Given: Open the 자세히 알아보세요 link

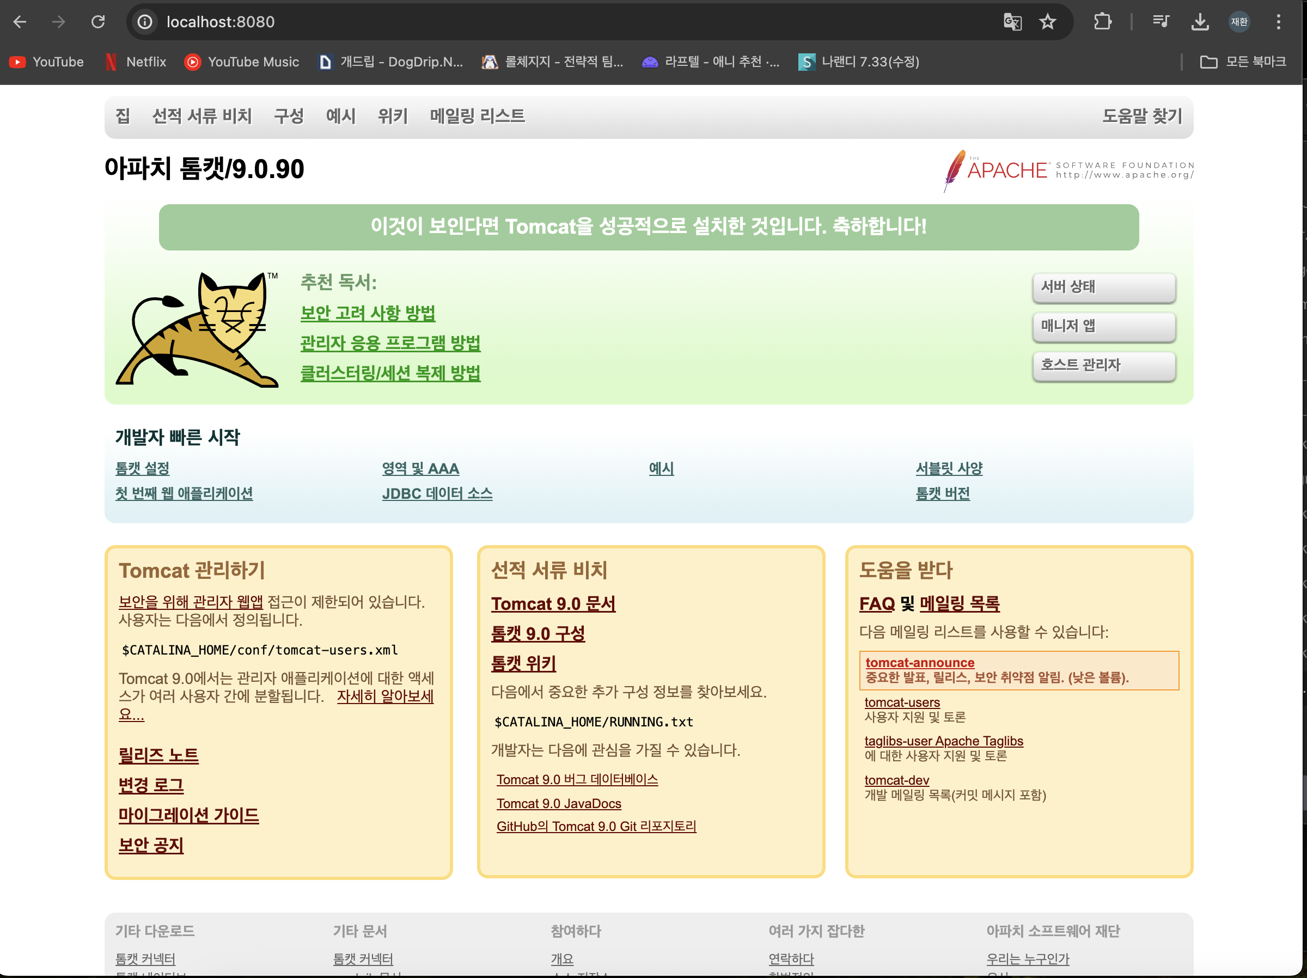Looking at the screenshot, I should click(x=385, y=696).
